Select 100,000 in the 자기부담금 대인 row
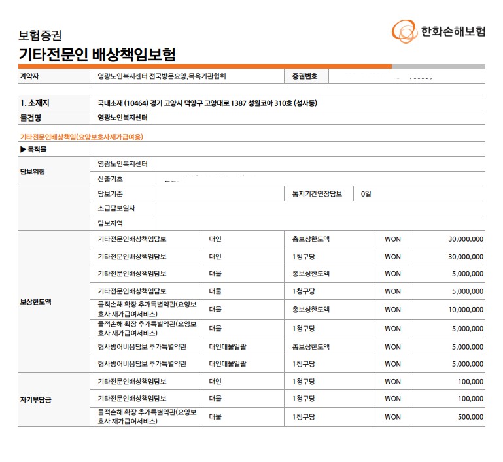503x462 pixels. tap(470, 382)
